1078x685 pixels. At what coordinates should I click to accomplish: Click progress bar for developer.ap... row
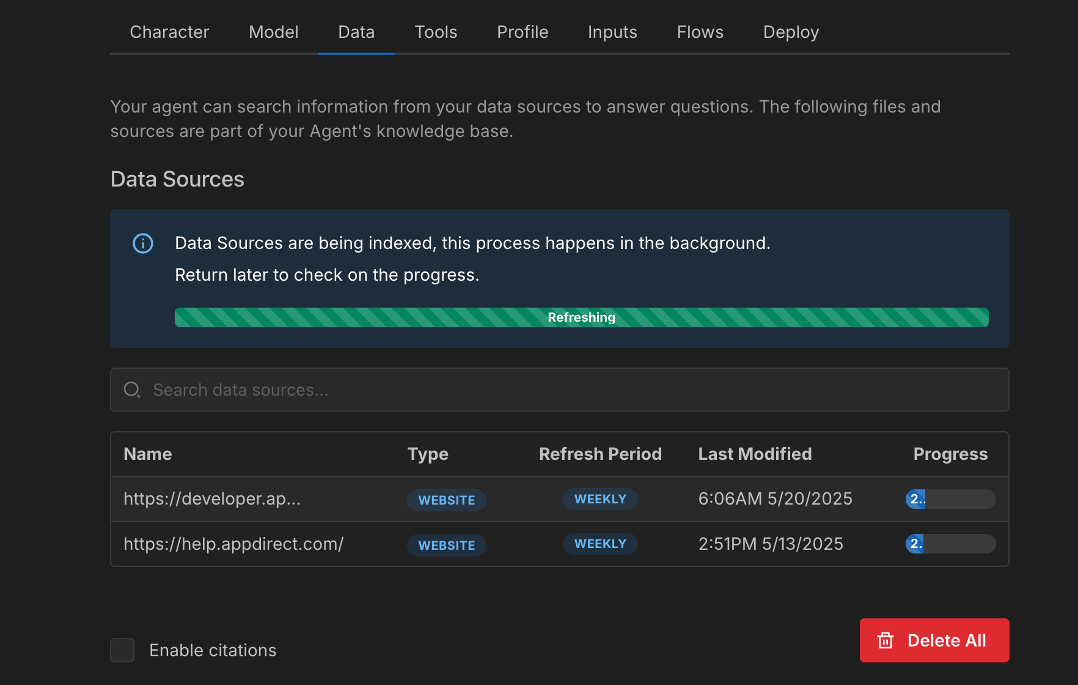coord(950,499)
